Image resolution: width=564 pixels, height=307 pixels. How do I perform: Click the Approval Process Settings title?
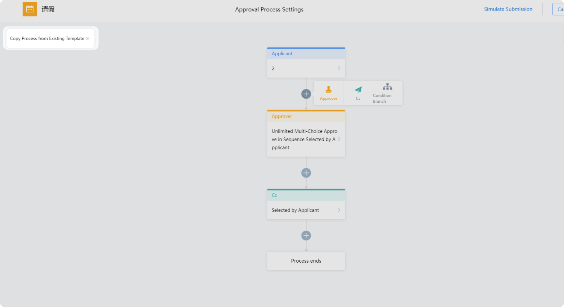tap(269, 9)
